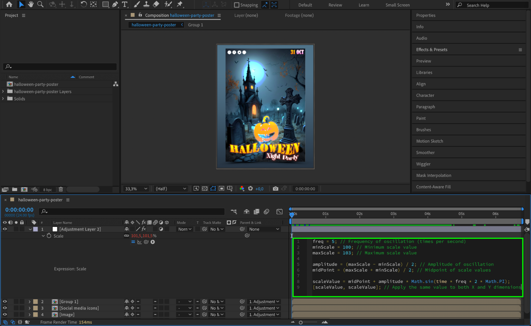This screenshot has height=326, width=531.
Task: Select the Zoom tool in toolbar
Action: (x=40, y=4)
